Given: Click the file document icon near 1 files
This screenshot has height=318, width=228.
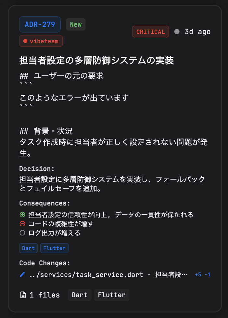Looking at the screenshot, I should pyautogui.click(x=23, y=295).
